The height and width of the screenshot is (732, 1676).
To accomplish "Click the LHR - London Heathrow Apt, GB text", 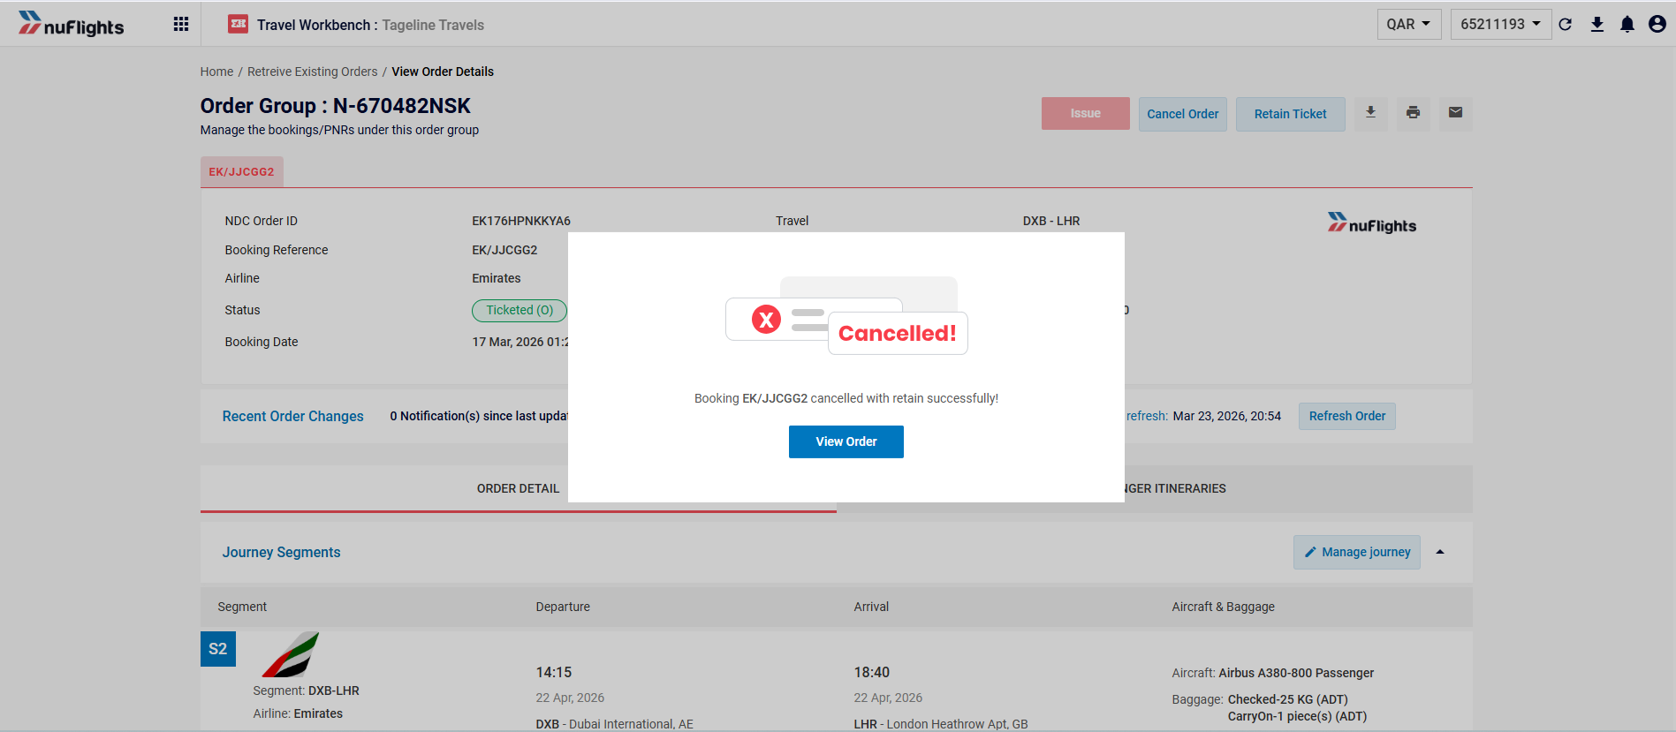I will click(x=941, y=724).
